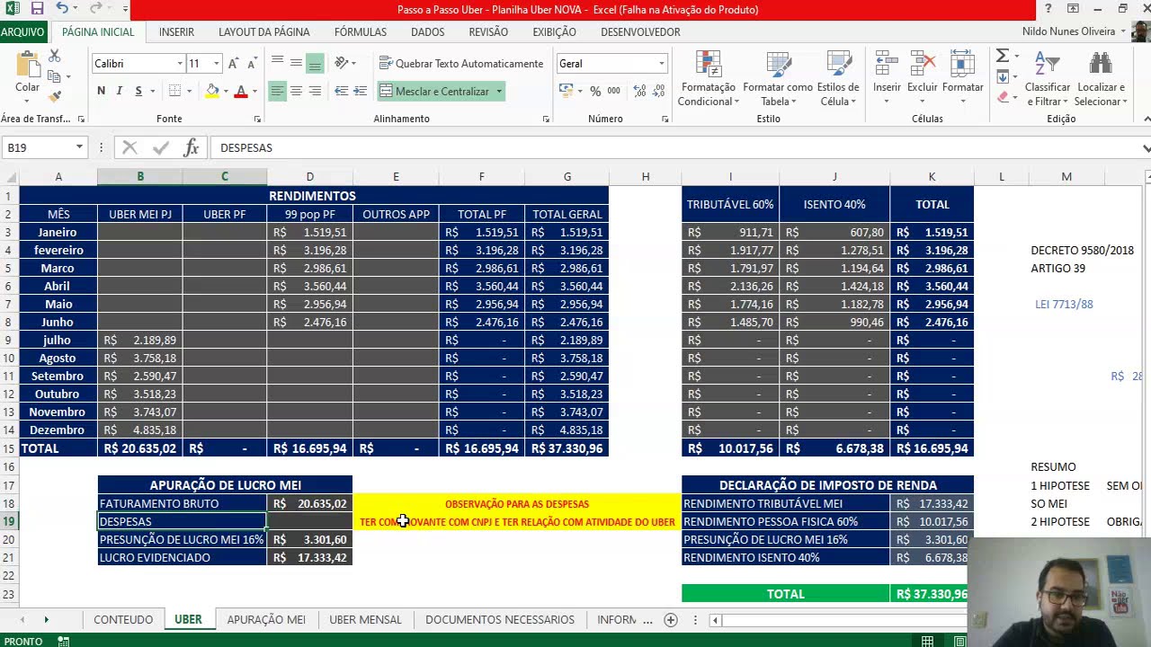Open the Nildo Nunes Oliveira account menu
This screenshot has height=647, width=1151.
(1074, 31)
